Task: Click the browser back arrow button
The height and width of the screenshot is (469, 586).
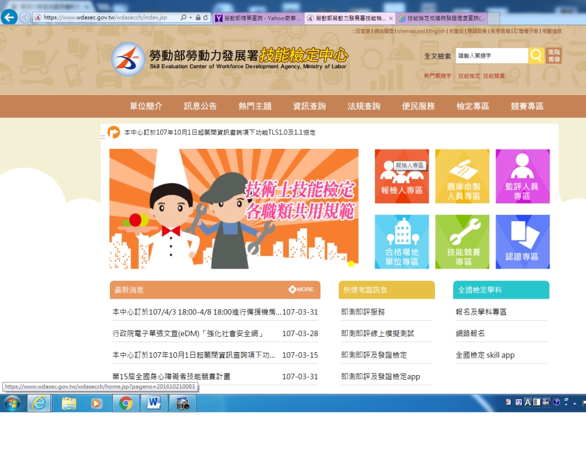Action: point(9,17)
